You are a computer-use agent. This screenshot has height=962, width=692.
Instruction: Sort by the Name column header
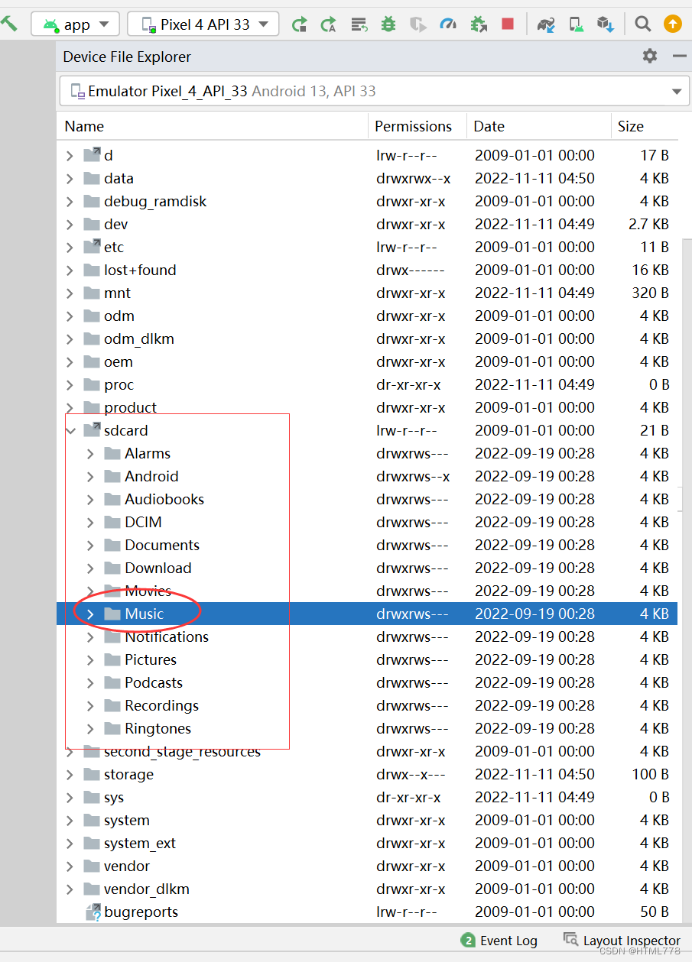(213, 126)
